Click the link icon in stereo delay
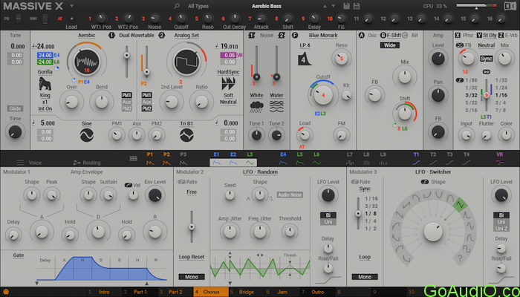The height and width of the screenshot is (297, 520). tap(487, 72)
